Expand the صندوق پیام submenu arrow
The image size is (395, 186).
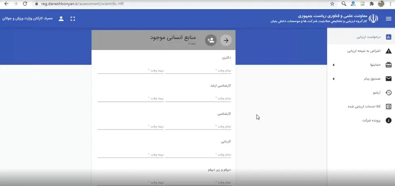pos(333,79)
